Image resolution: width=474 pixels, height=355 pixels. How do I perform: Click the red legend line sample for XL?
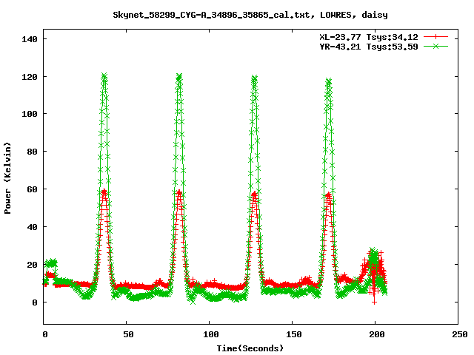pyautogui.click(x=435, y=37)
